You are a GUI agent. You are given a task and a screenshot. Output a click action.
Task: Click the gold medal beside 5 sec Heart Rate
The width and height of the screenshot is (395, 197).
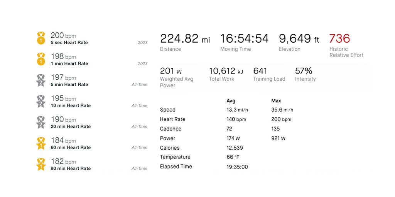[x=41, y=38]
